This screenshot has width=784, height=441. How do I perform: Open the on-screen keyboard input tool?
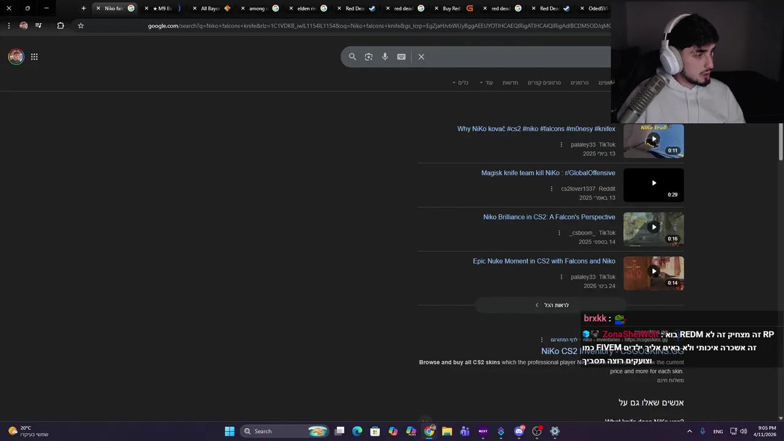(x=401, y=56)
